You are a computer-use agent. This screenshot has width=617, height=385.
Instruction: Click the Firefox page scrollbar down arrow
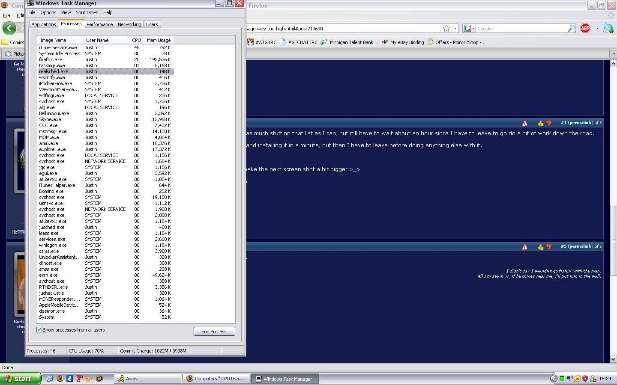613,359
